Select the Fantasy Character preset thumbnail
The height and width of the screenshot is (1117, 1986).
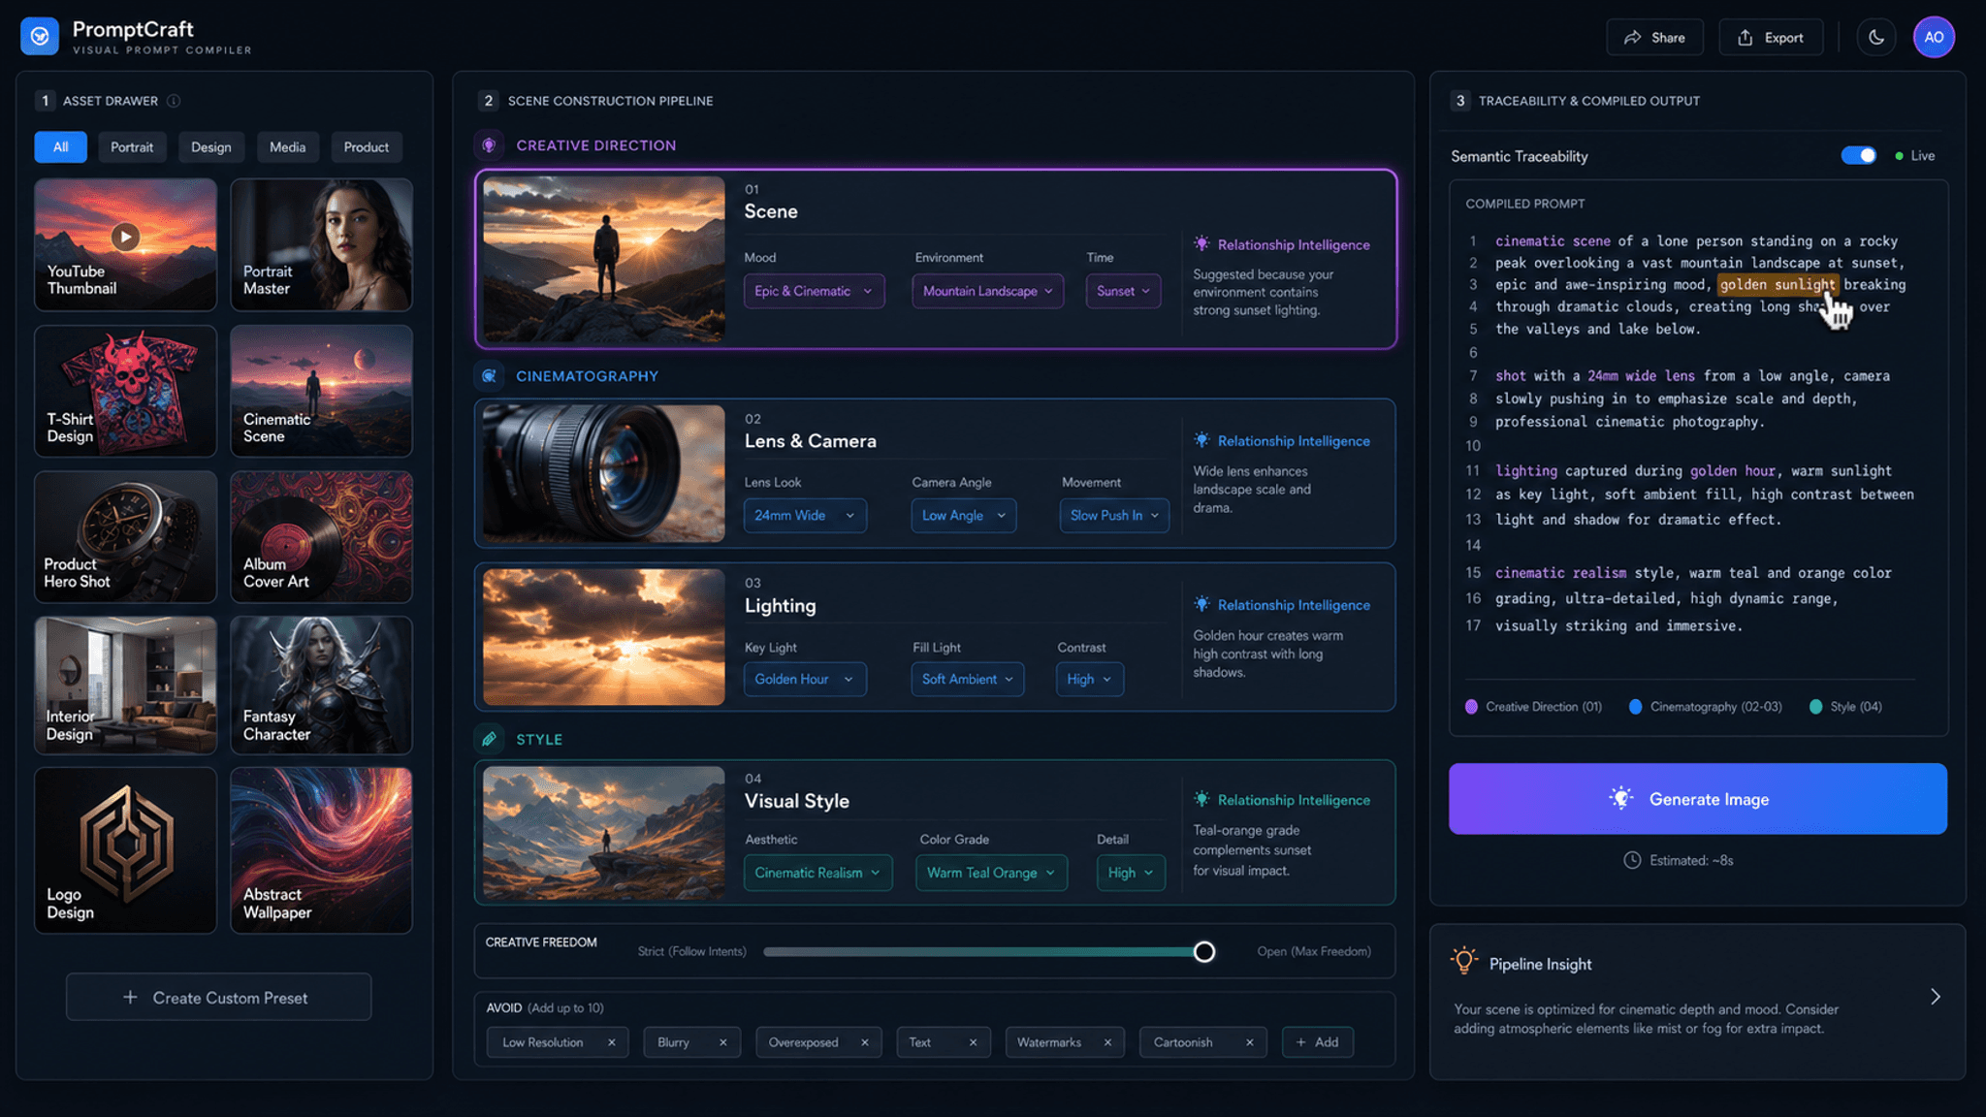pos(322,686)
